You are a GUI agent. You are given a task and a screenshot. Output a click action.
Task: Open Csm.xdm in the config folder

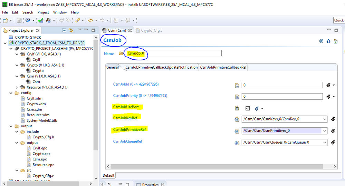tap(34, 109)
